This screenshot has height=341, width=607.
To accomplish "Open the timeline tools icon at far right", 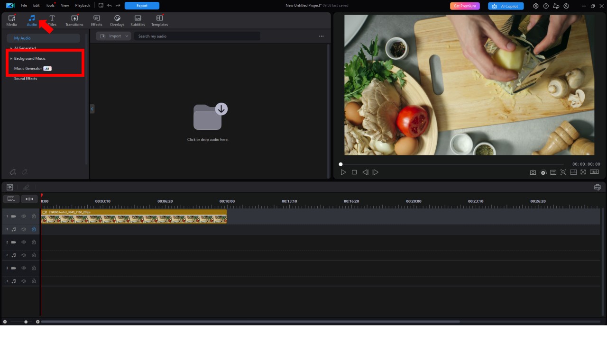I will point(598,188).
